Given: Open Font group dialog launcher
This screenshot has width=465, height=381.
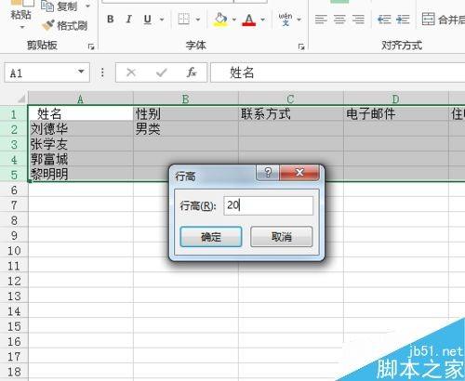Looking at the screenshot, I should click(x=301, y=46).
